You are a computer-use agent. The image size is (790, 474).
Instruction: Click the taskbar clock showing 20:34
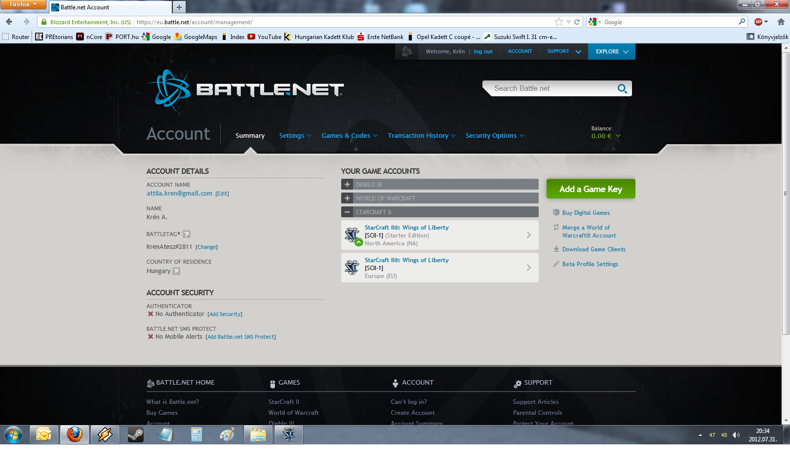762,435
